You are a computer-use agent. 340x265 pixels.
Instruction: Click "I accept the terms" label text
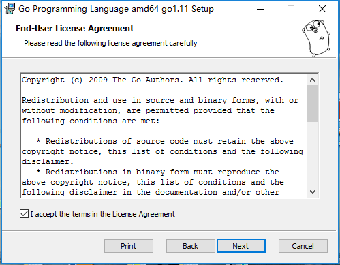click(103, 214)
